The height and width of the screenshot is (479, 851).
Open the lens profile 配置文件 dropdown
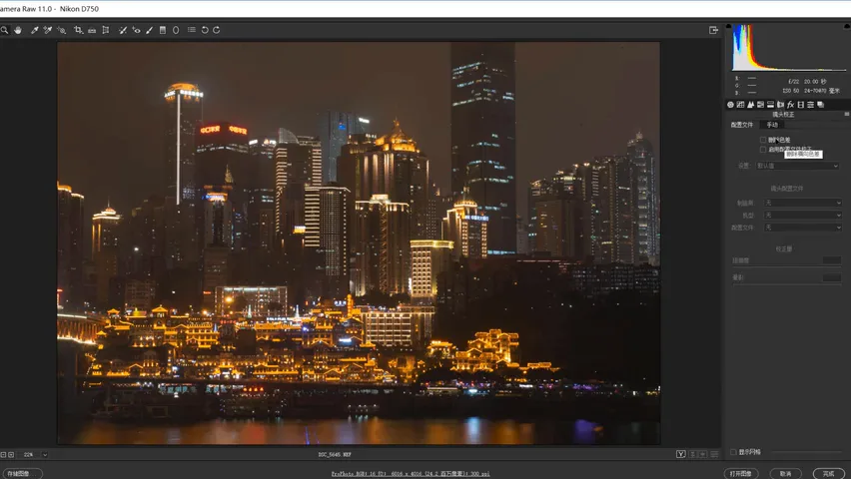(x=803, y=228)
